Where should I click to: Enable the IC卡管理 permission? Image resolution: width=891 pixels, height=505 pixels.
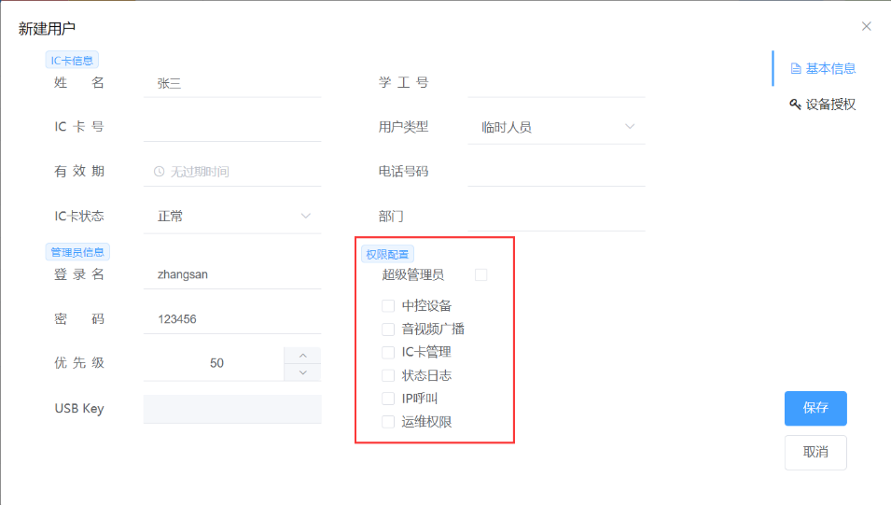click(x=388, y=352)
